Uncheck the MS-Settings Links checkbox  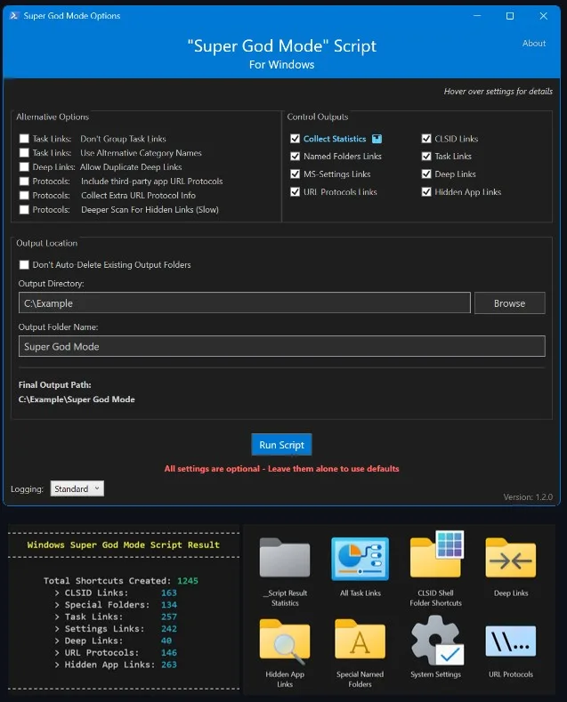click(x=296, y=174)
